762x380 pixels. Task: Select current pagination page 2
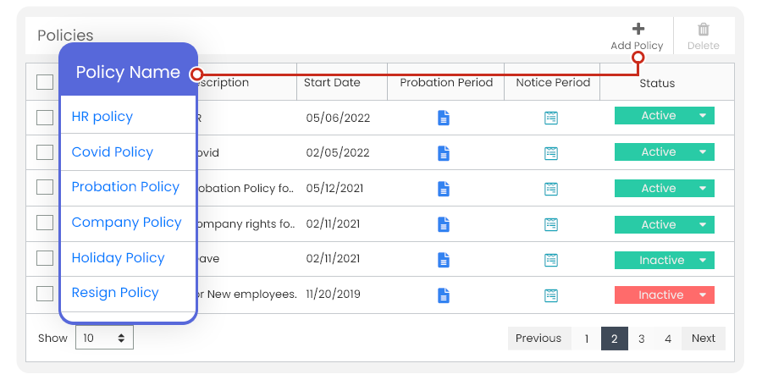(615, 339)
